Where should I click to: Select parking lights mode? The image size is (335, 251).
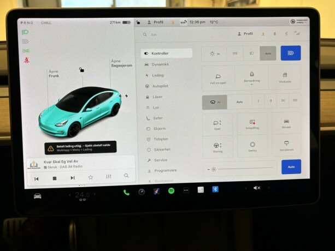coord(235,53)
